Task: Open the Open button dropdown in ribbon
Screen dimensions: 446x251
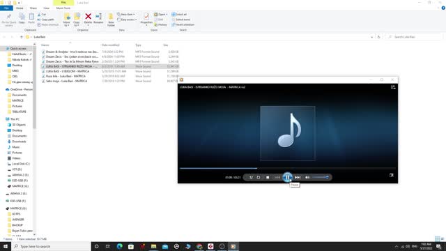Action: pos(167,14)
